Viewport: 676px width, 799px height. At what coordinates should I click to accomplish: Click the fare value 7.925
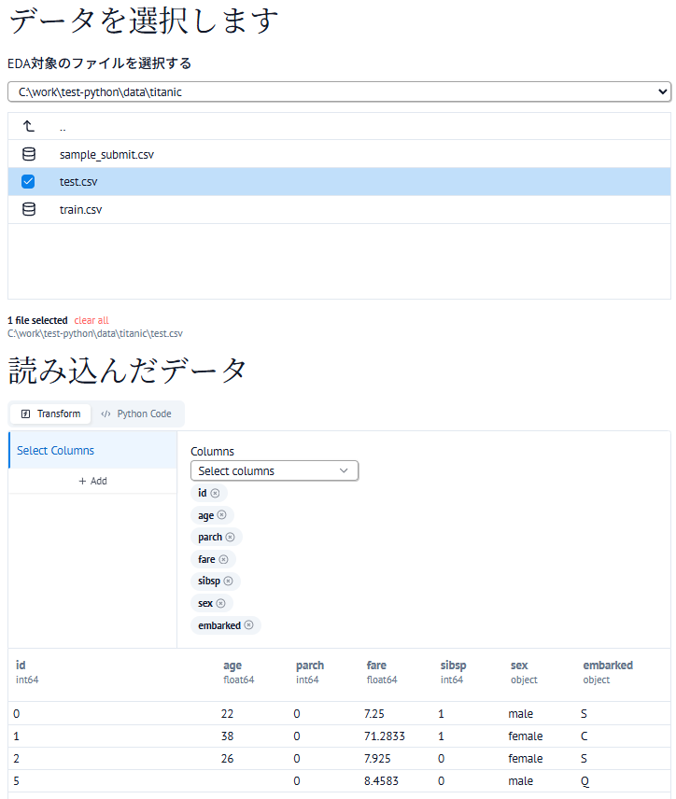pyautogui.click(x=377, y=759)
